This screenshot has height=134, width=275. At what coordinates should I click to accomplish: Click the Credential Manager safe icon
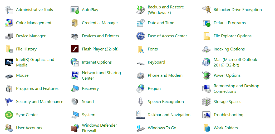pos(75,23)
